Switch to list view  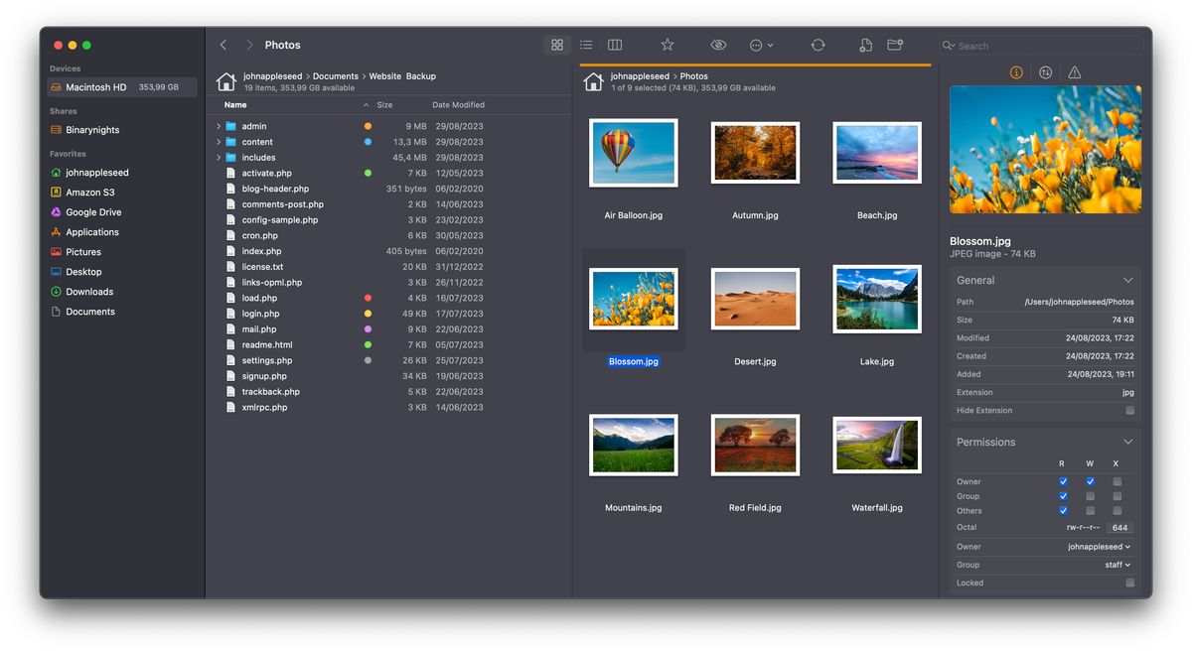pyautogui.click(x=585, y=45)
